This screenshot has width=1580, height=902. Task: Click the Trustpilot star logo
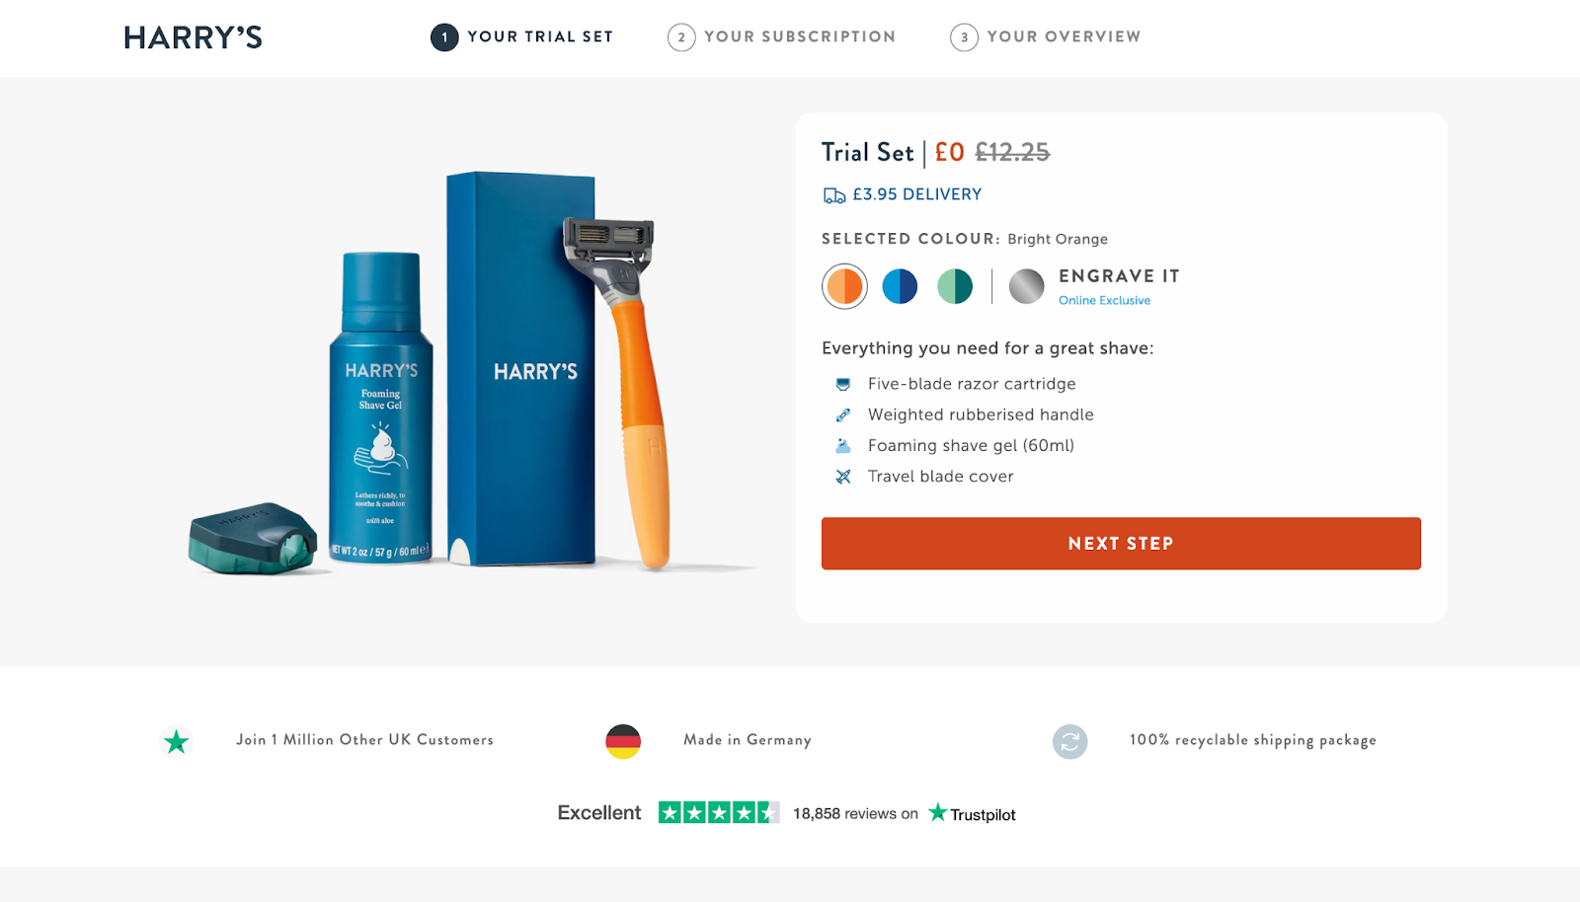pos(938,812)
